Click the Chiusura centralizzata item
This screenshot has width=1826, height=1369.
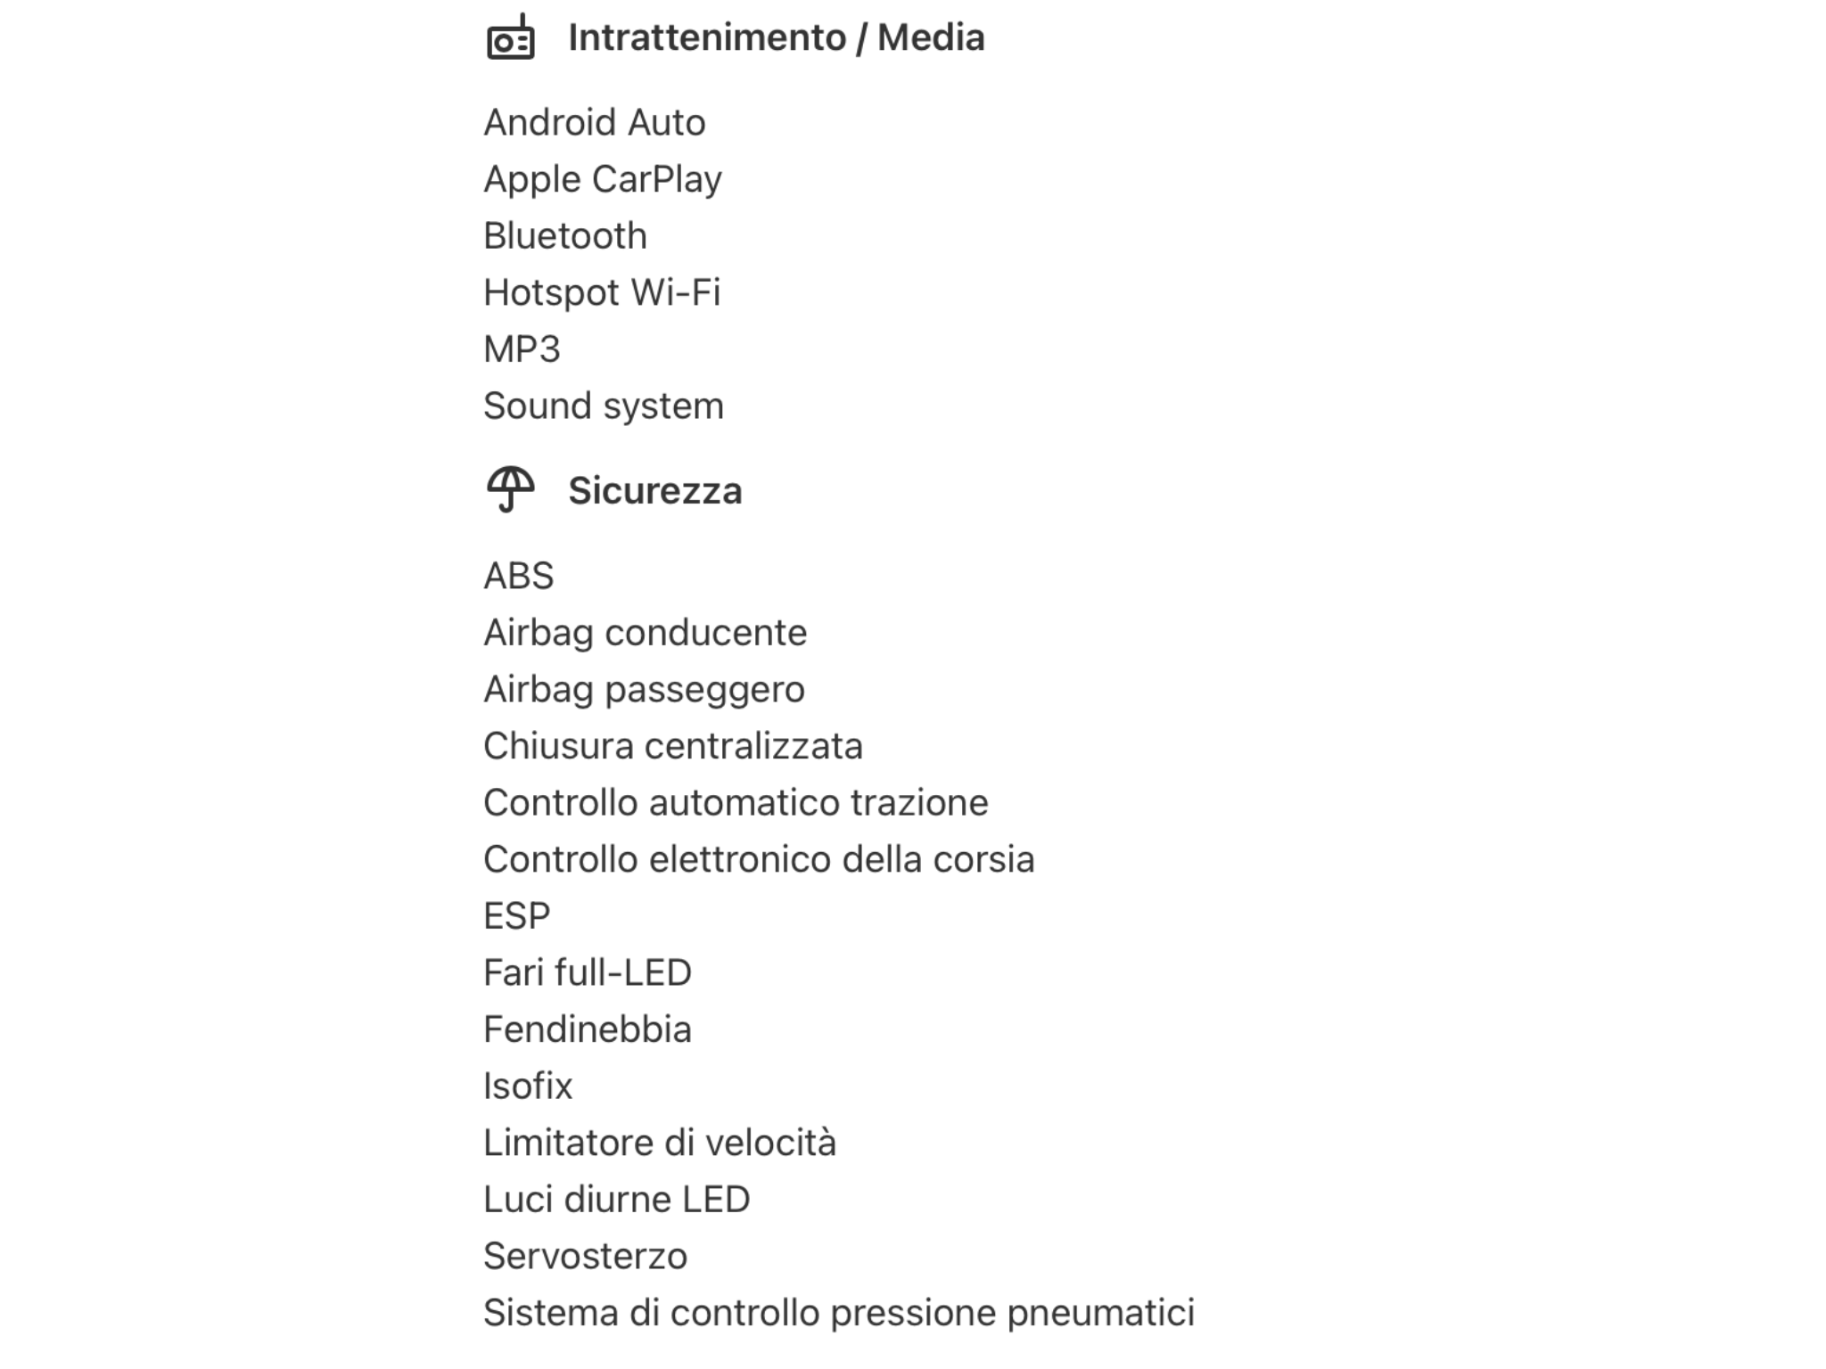coord(672,746)
